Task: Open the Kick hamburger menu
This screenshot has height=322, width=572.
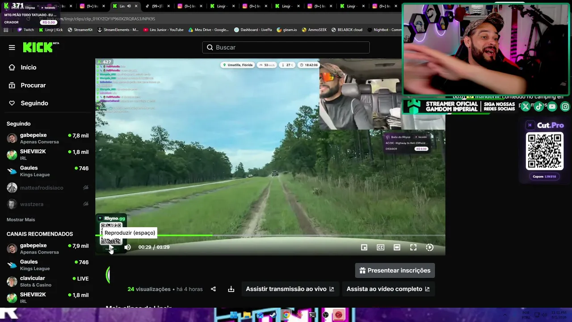Action: [x=12, y=47]
